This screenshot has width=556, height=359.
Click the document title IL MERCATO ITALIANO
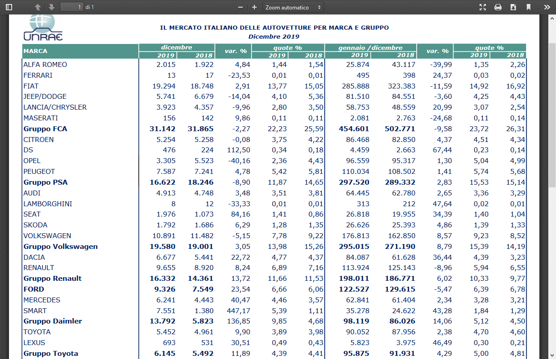(x=274, y=28)
